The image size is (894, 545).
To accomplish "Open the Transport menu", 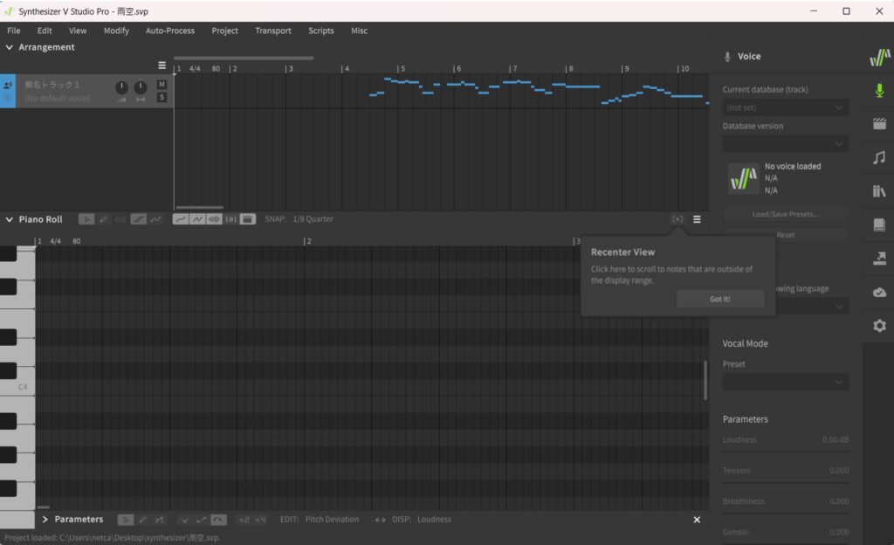I will click(273, 31).
